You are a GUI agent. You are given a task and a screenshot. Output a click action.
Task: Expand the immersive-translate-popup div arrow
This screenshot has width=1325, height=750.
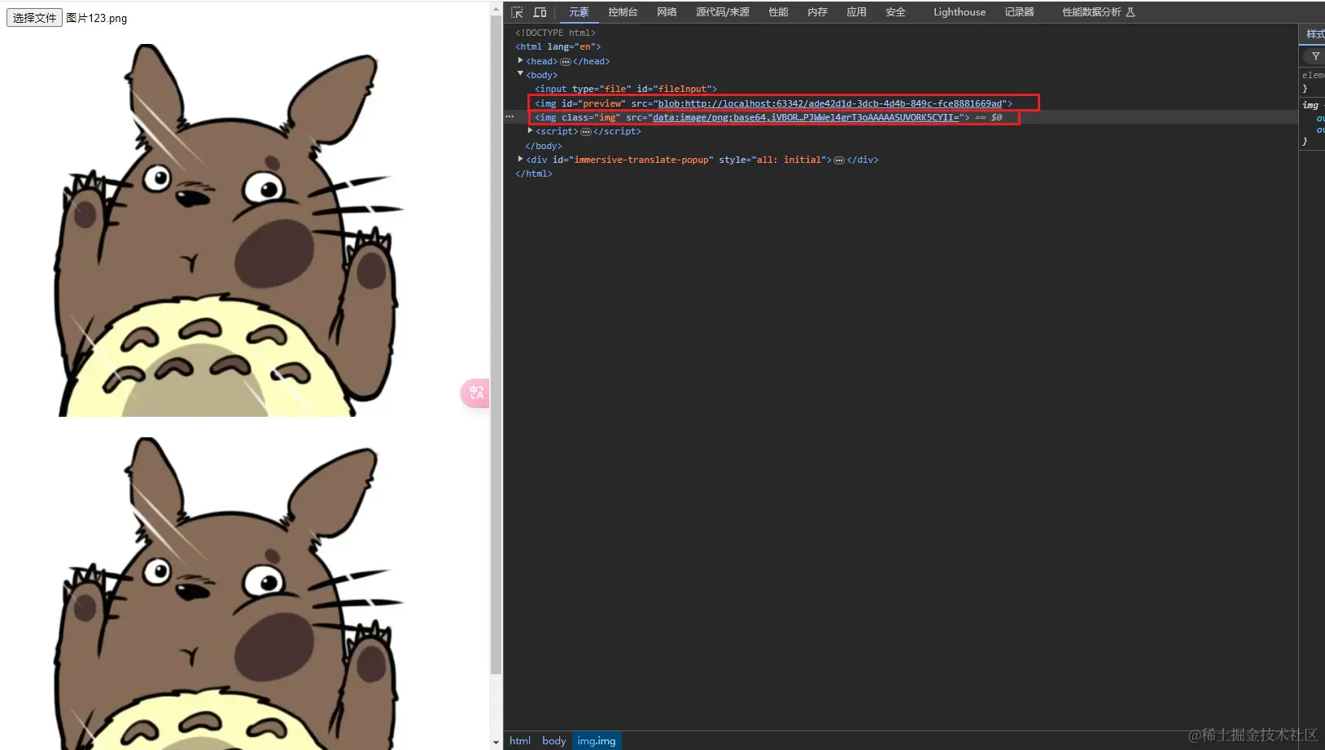click(x=521, y=159)
